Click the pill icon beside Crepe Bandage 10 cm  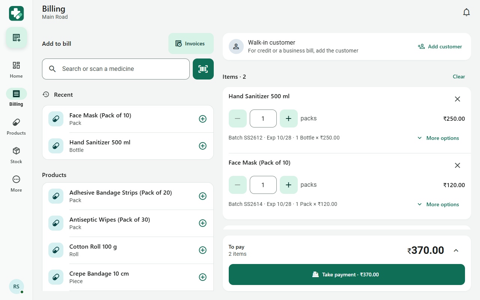pyautogui.click(x=56, y=277)
